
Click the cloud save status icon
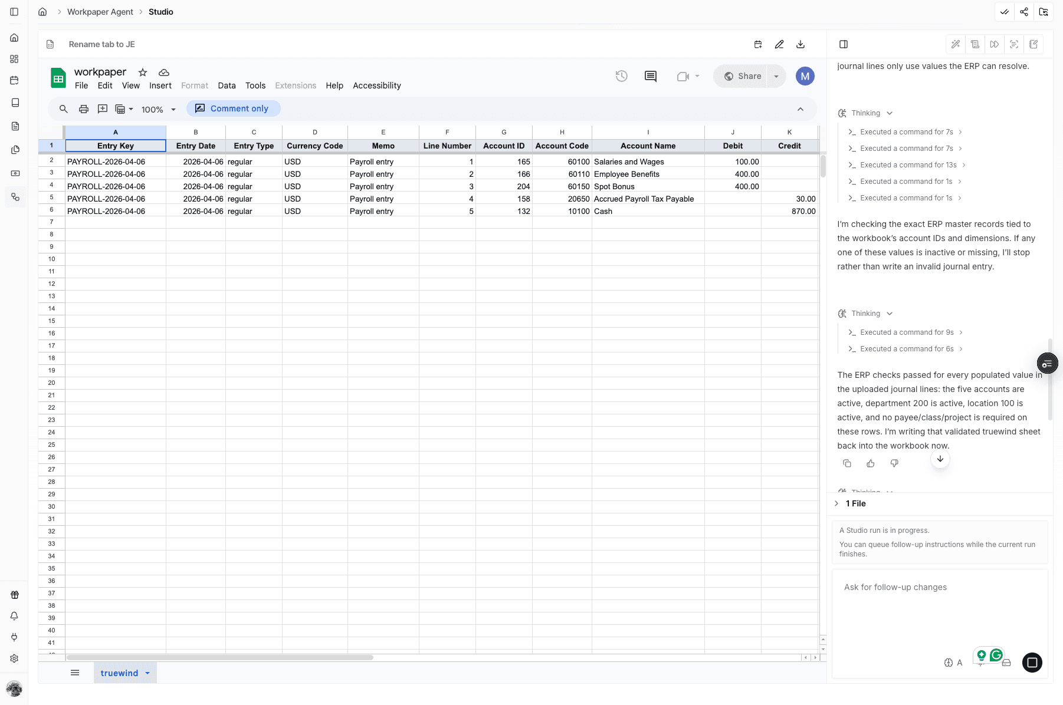(164, 73)
